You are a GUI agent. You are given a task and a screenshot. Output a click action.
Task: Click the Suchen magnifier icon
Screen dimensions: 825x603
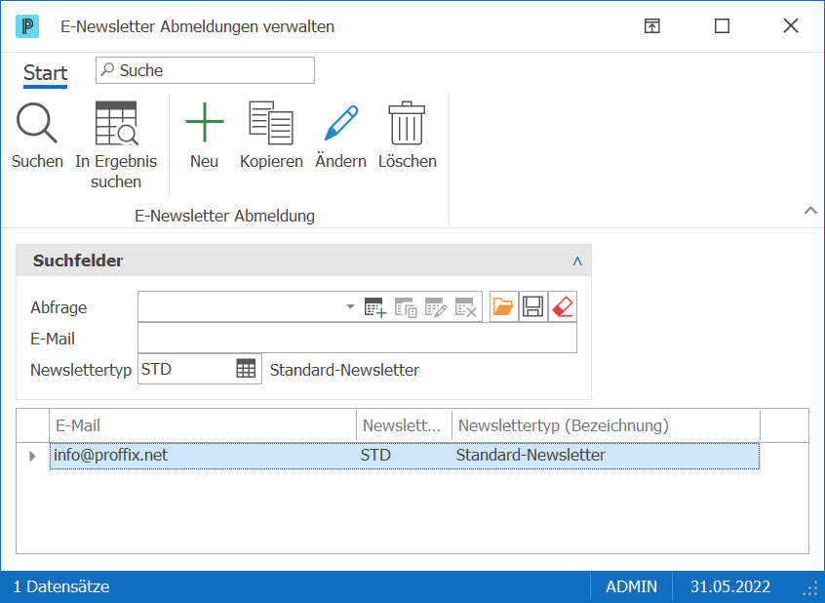point(36,123)
